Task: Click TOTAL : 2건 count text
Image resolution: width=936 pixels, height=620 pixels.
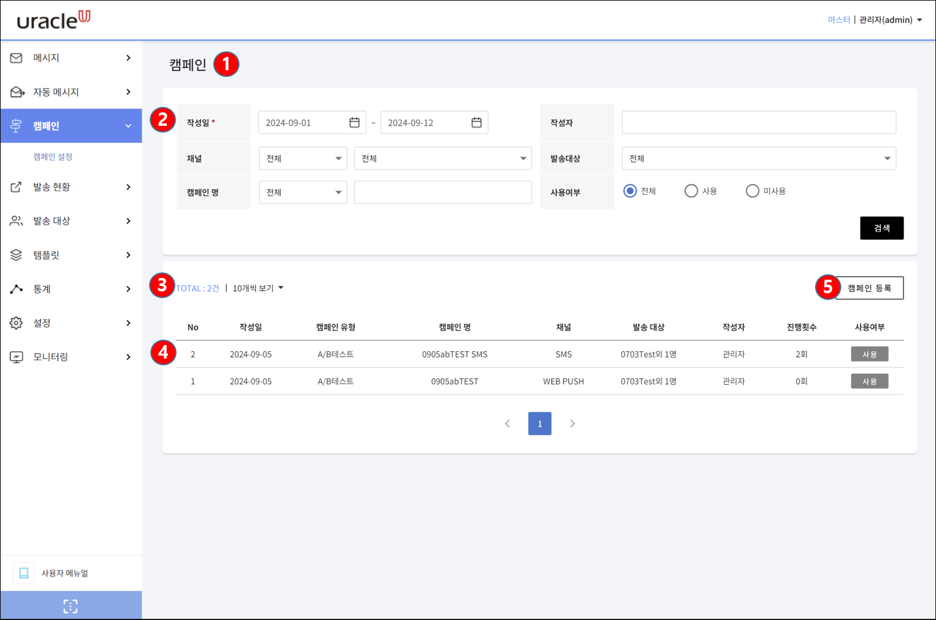Action: [x=197, y=288]
